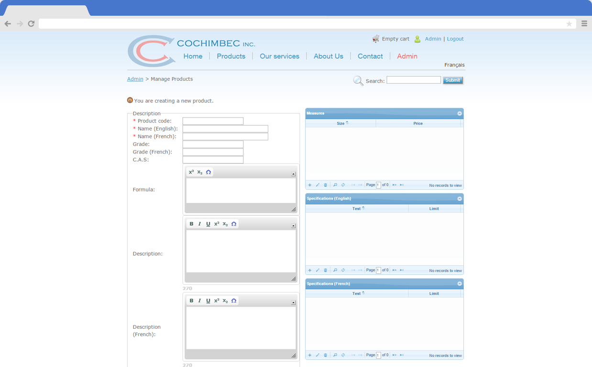Viewport: 592px width, 367px height.
Task: Toggle italic in the Description (French) editor
Action: click(x=199, y=300)
